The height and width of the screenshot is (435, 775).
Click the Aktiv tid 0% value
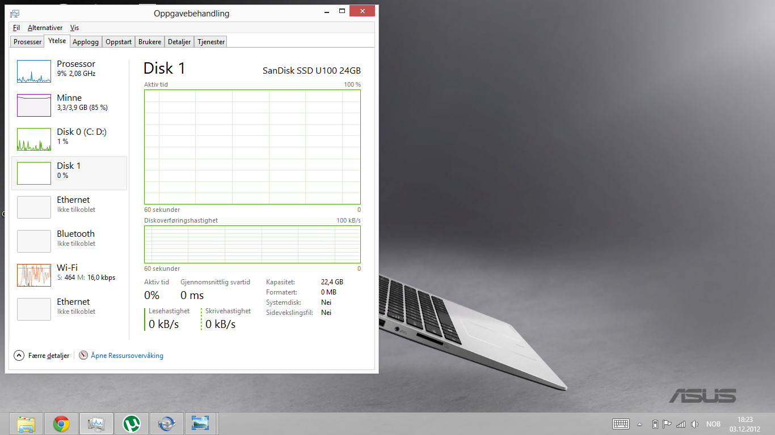pyautogui.click(x=151, y=295)
